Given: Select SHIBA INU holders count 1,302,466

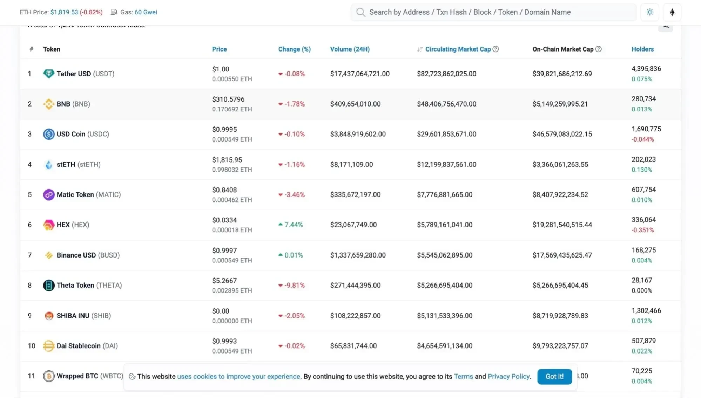Looking at the screenshot, I should (646, 311).
